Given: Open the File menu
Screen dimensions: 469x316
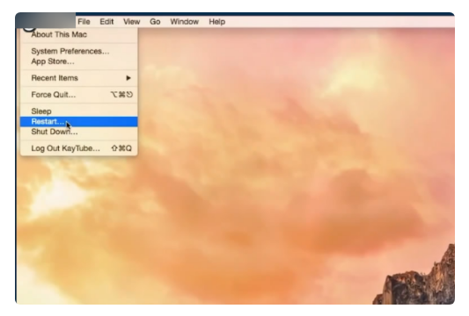Looking at the screenshot, I should (84, 22).
